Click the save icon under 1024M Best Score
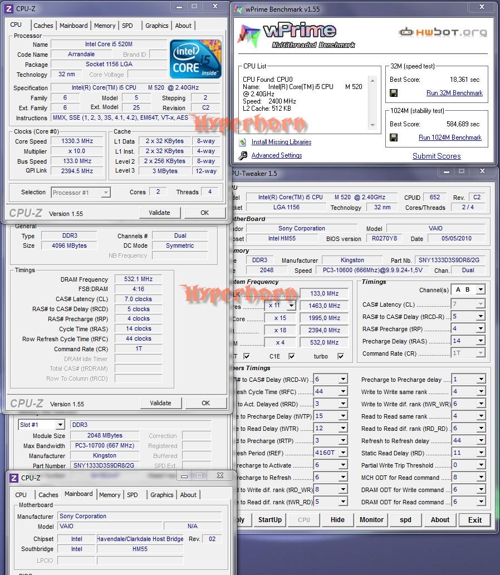Screen dimensions: 500x575 pyautogui.click(x=394, y=137)
